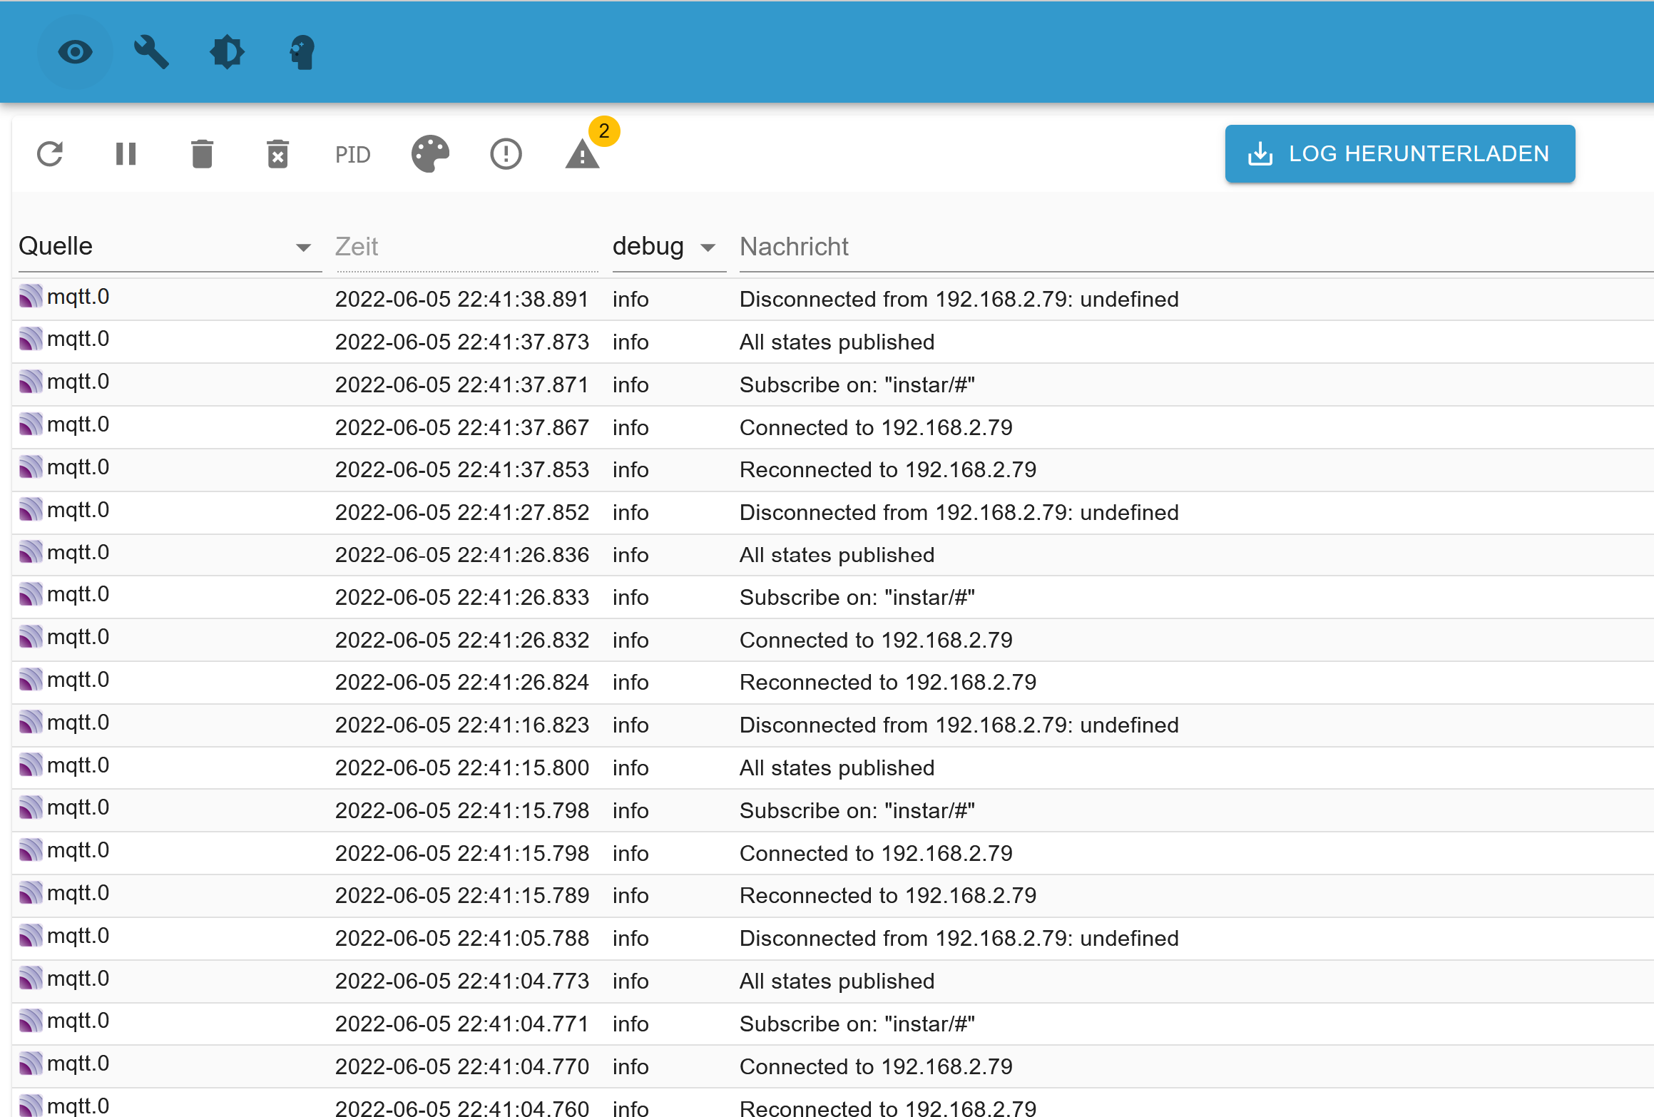Click the LOG HERUNTERLADEN button
Viewport: 1654px width, 1117px height.
pyautogui.click(x=1399, y=154)
